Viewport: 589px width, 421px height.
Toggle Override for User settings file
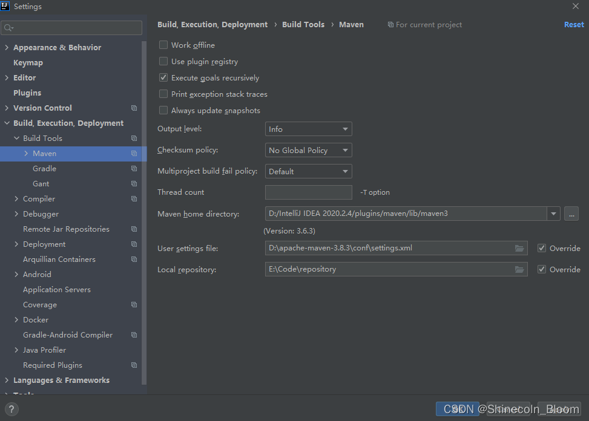pyautogui.click(x=542, y=248)
